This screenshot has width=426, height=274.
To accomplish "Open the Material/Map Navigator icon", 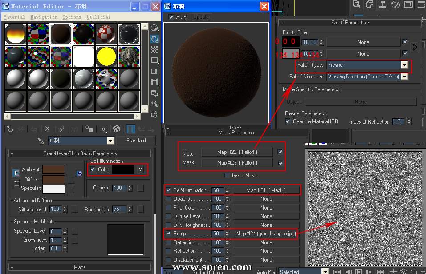I will tap(154, 114).
